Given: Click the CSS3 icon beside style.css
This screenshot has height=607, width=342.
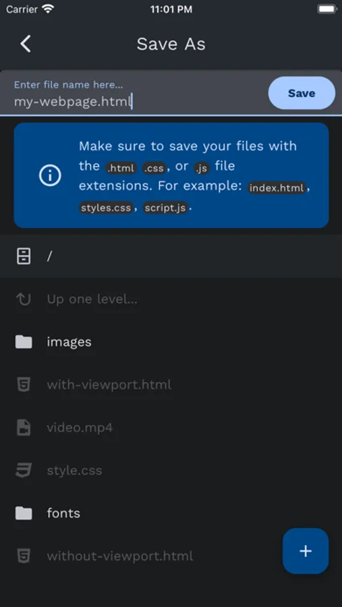Looking at the screenshot, I should [23, 471].
